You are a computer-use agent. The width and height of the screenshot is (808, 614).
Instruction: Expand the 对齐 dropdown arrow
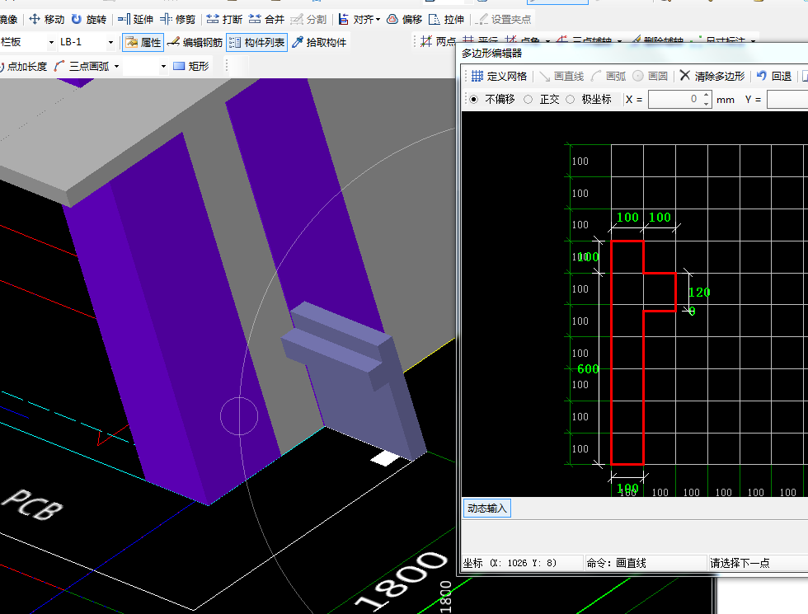point(378,20)
